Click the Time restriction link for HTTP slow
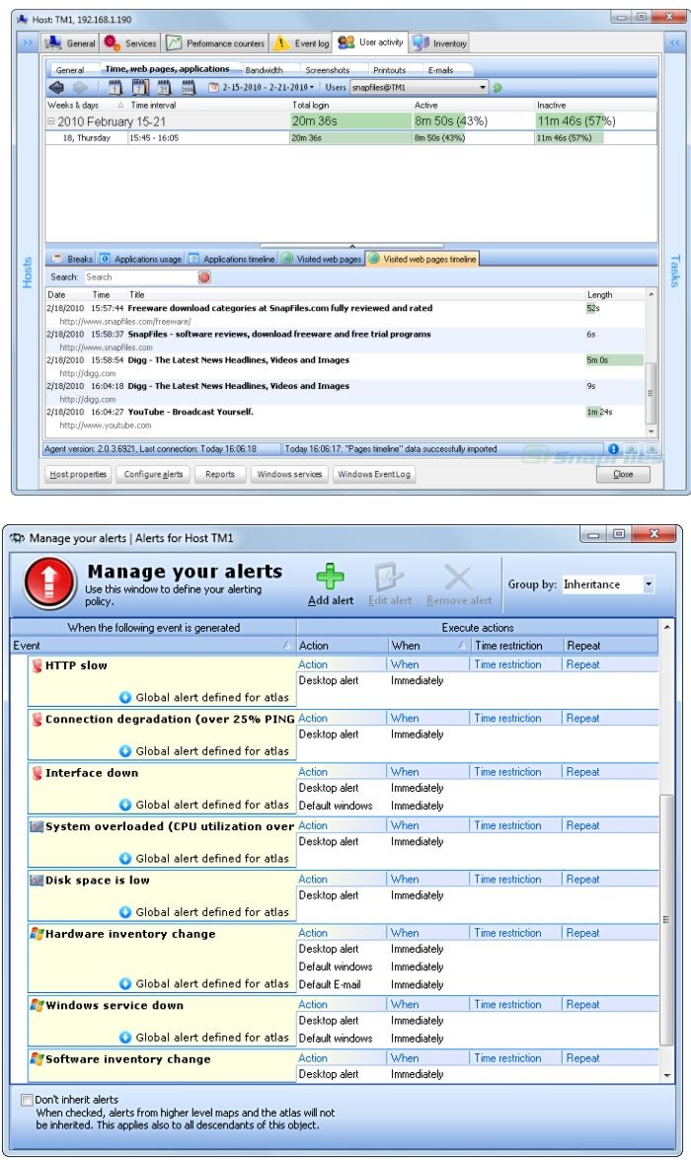 point(507,664)
